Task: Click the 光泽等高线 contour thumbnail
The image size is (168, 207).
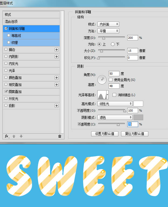Action: 102,95
